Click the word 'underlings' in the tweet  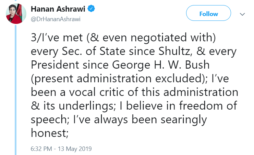(87, 106)
